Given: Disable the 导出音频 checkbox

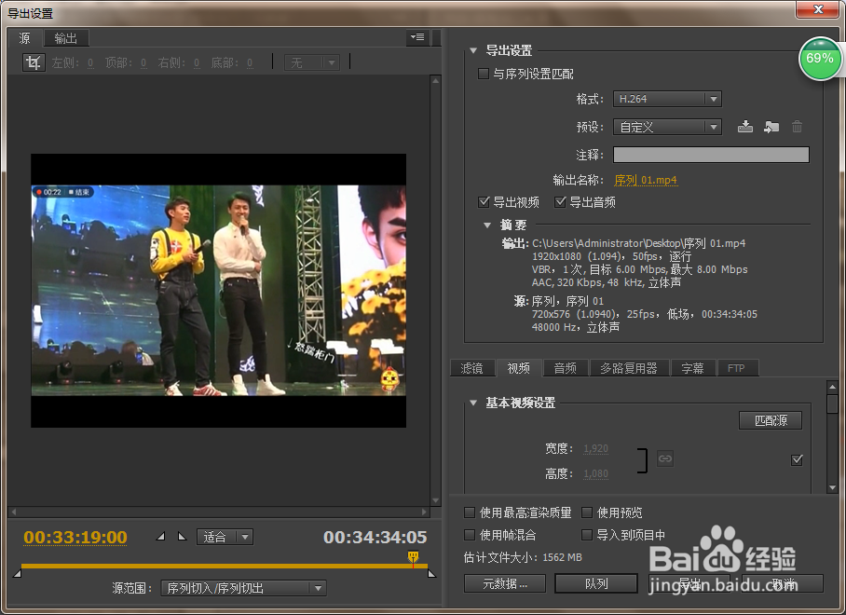Looking at the screenshot, I should 558,201.
